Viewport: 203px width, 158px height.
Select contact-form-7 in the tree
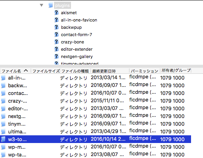point(76,35)
